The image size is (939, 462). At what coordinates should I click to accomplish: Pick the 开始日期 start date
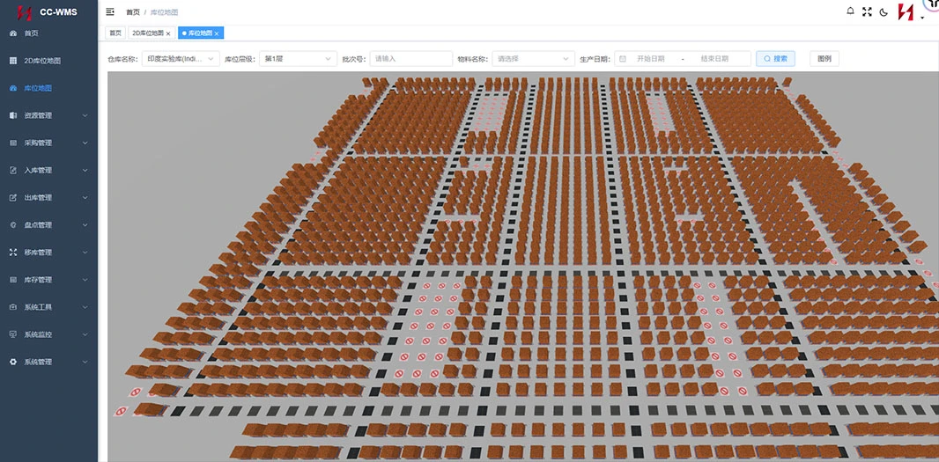[x=650, y=59]
